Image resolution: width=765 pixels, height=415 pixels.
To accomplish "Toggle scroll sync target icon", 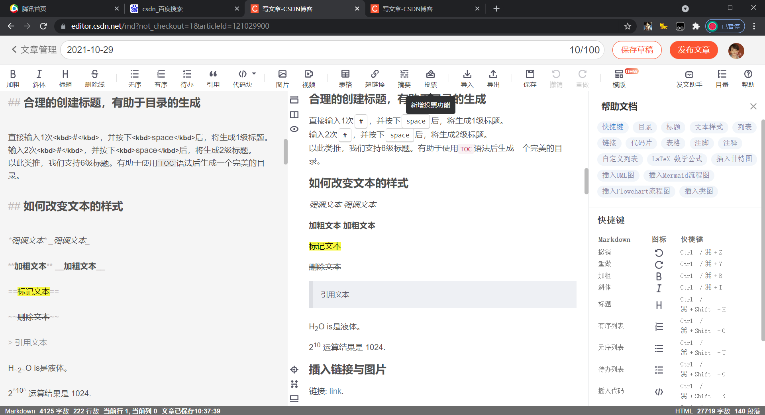I will pos(294,370).
